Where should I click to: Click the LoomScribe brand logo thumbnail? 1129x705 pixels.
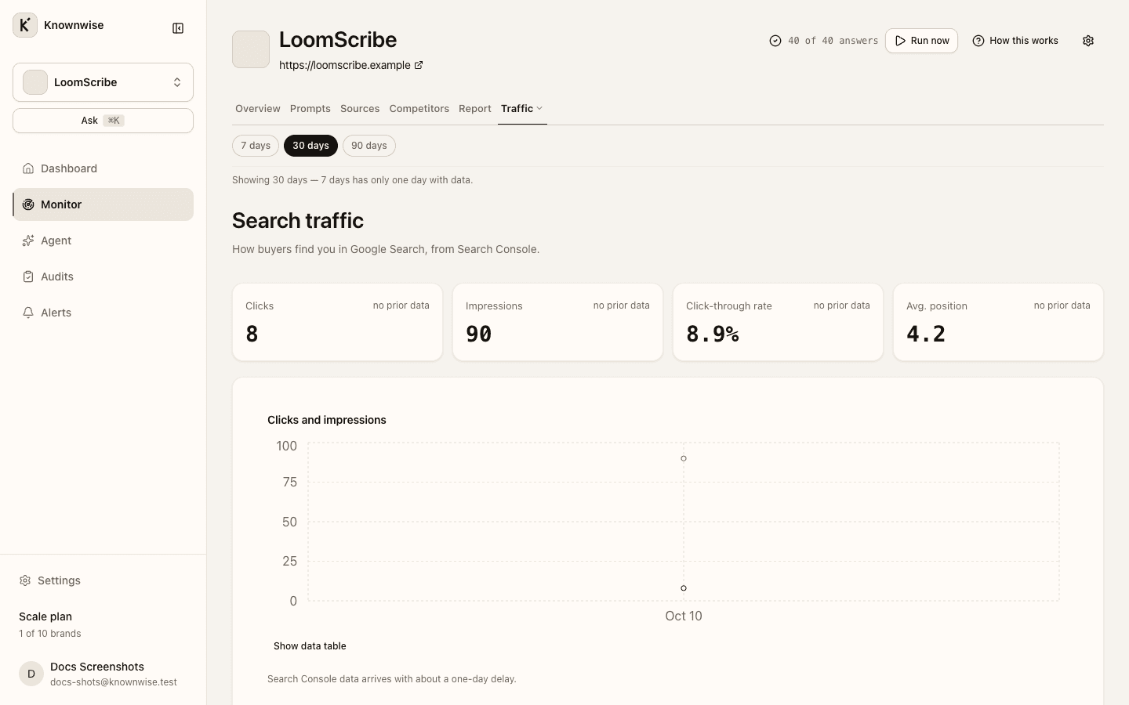click(x=251, y=49)
